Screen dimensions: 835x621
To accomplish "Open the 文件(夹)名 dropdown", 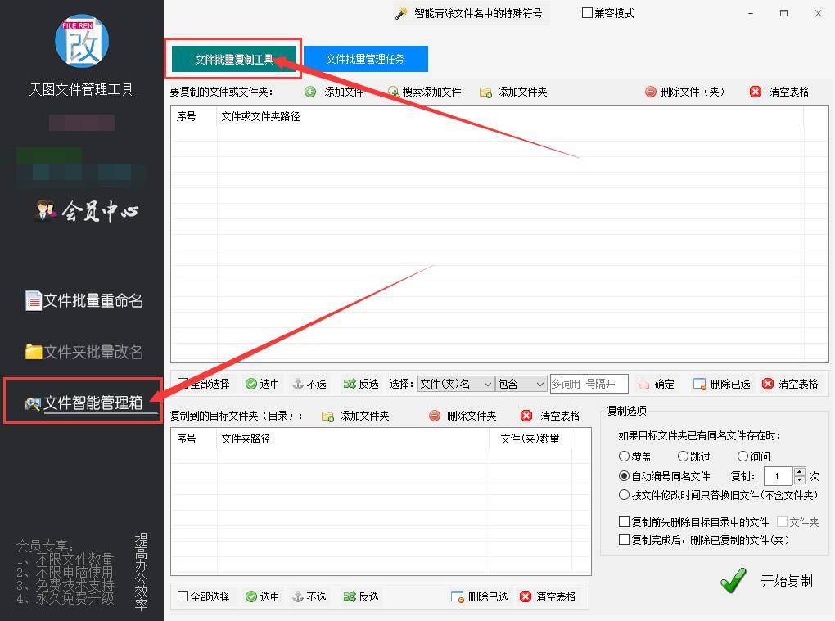I will click(x=456, y=384).
